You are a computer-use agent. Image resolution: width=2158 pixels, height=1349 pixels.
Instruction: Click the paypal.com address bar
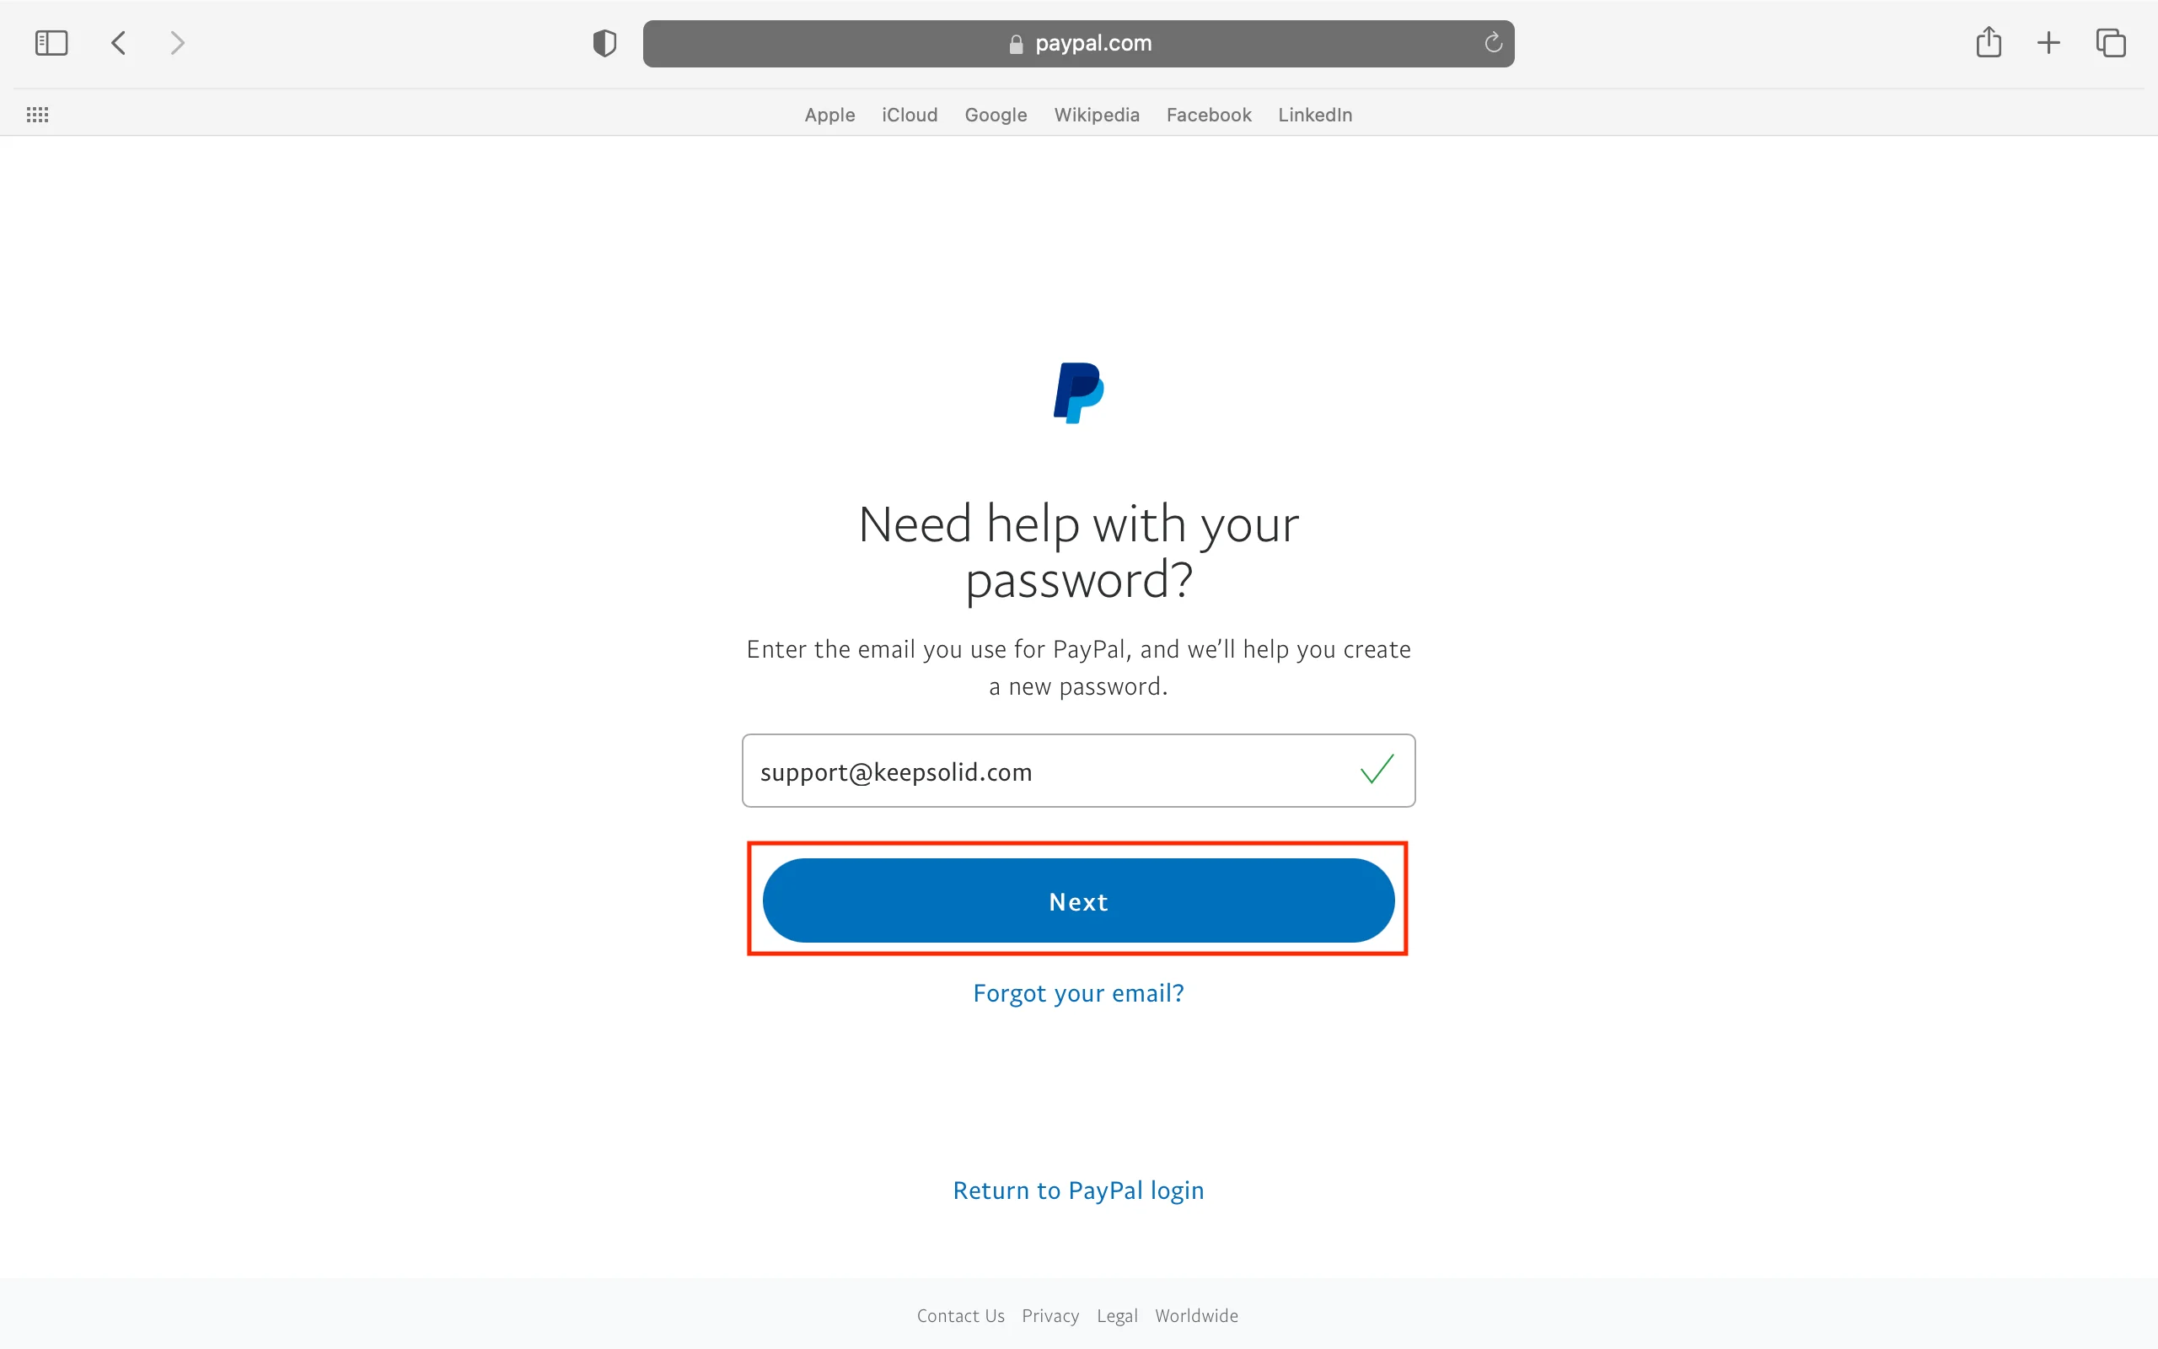click(1078, 44)
